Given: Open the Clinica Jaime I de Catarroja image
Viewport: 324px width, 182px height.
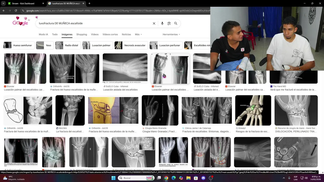Looking at the screenshot, I should (x=207, y=110).
